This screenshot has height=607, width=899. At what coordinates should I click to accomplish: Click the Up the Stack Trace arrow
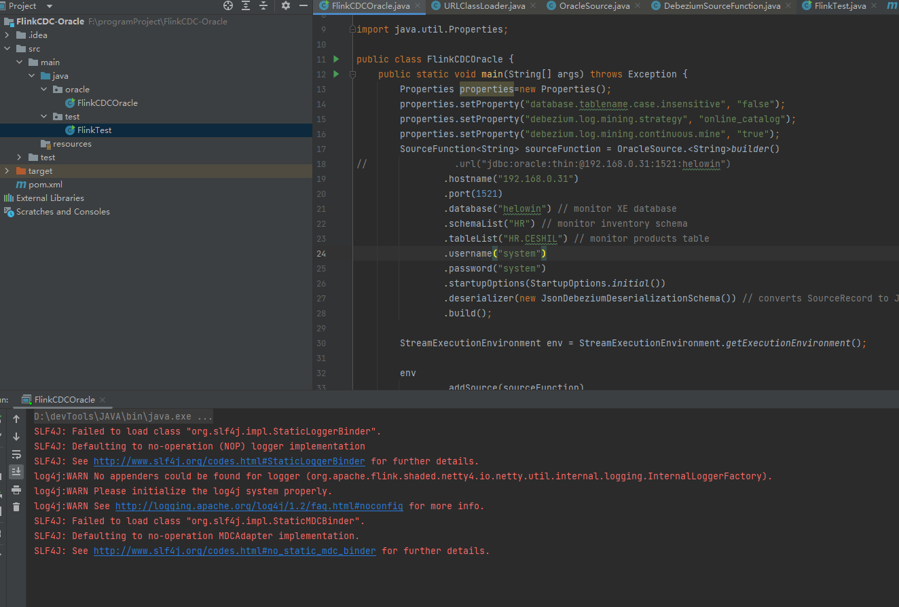[x=16, y=420]
